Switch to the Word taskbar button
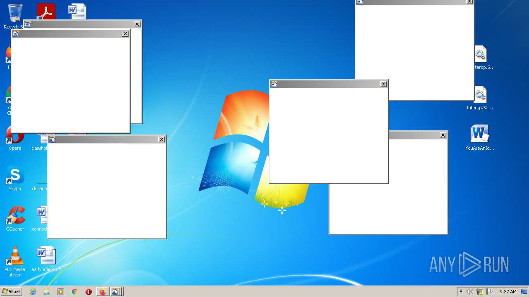529x297 pixels. point(115,292)
